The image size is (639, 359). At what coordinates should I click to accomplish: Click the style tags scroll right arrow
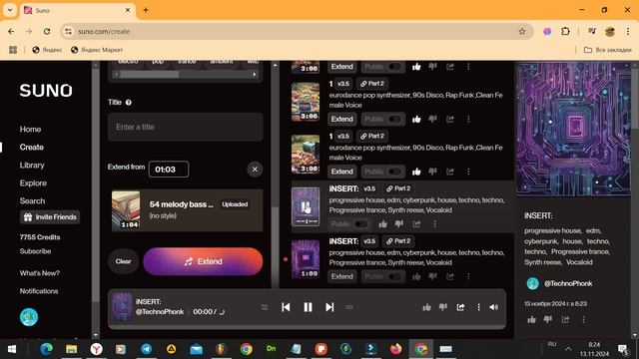tap(255, 75)
